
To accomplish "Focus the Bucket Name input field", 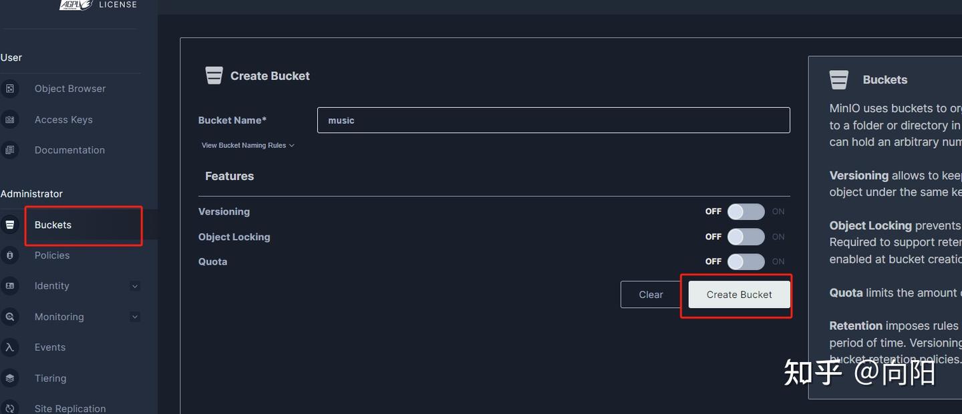I will click(553, 120).
